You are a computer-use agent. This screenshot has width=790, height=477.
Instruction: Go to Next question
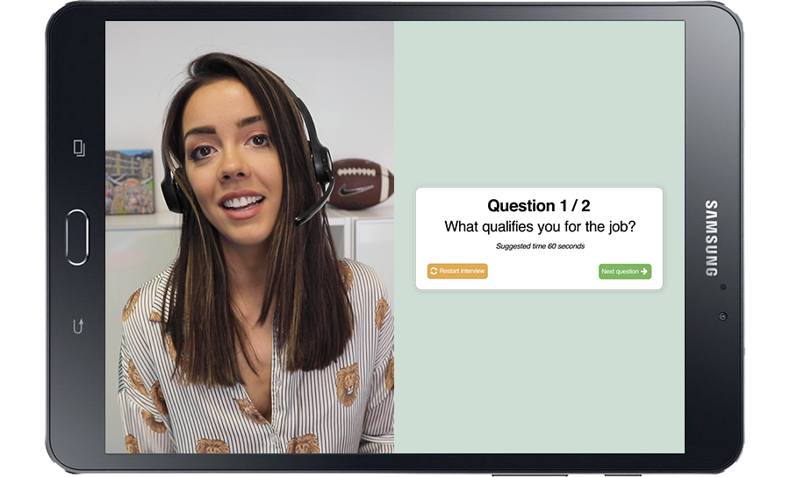[x=625, y=271]
